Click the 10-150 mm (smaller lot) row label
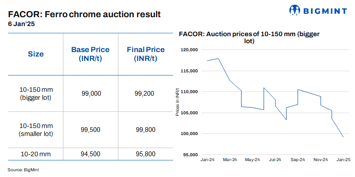 point(36,130)
